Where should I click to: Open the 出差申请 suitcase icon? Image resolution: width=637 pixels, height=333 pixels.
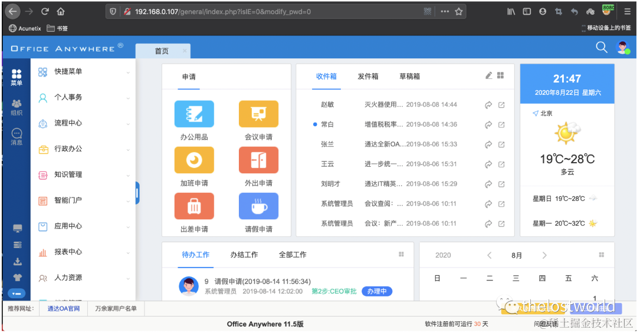pos(194,206)
